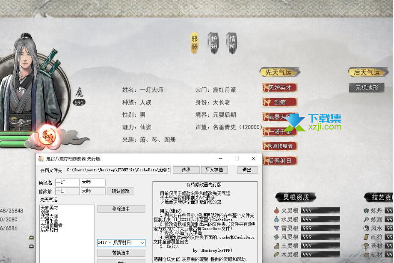Open the 先天气运 dropdown showing 2417 - 后羿射日
The height and width of the screenshot is (263, 394).
tap(121, 242)
